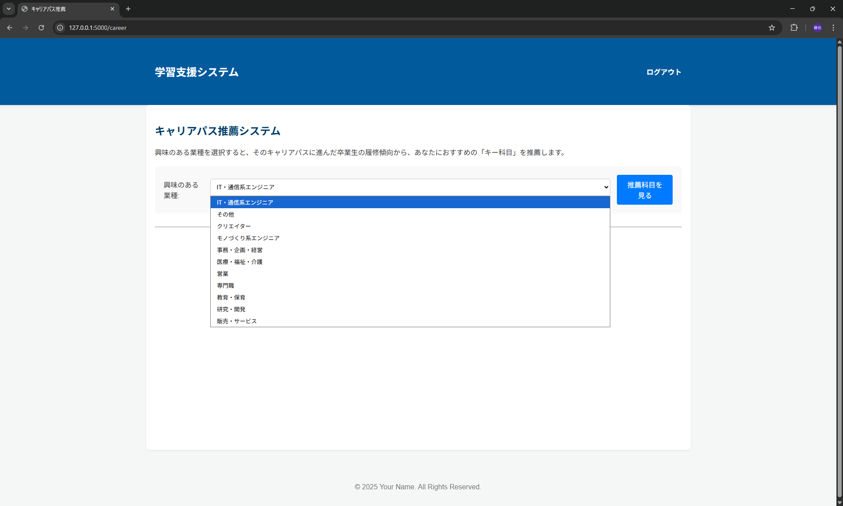Select 販売・サービス option
843x506 pixels.
click(x=237, y=321)
